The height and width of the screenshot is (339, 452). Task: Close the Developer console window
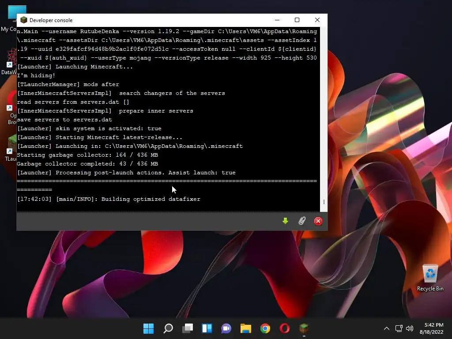coord(317,20)
